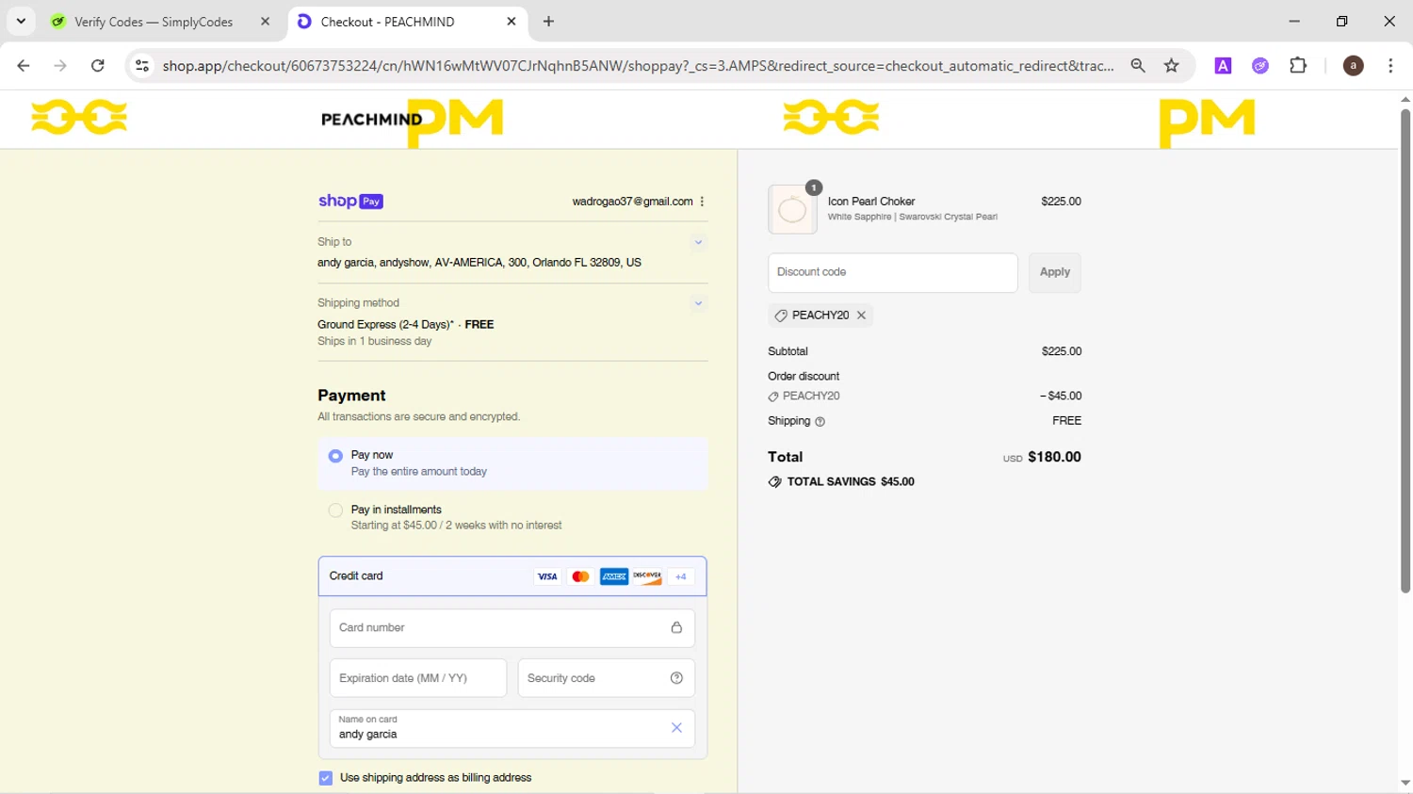Click the Credit card header row
The image size is (1413, 794).
pos(512,576)
